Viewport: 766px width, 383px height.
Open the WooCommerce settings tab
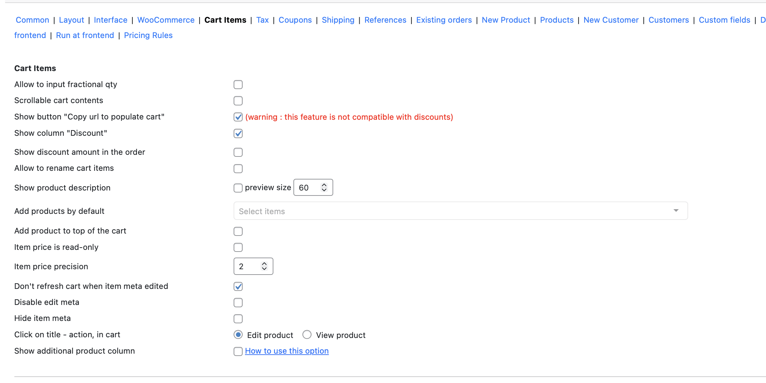[x=166, y=20]
